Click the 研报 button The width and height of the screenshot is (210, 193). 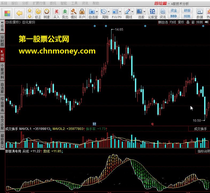pyautogui.click(x=187, y=10)
